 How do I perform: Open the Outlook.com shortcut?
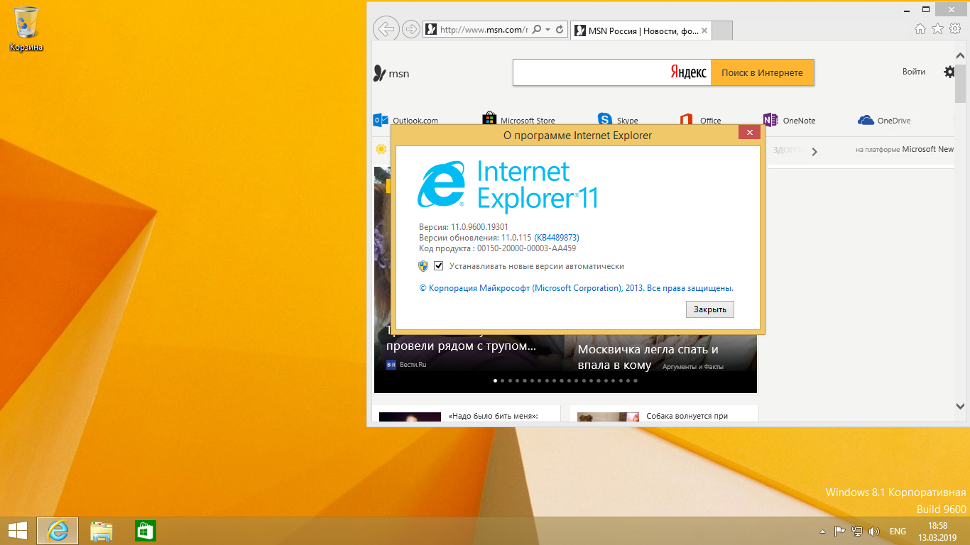(406, 120)
